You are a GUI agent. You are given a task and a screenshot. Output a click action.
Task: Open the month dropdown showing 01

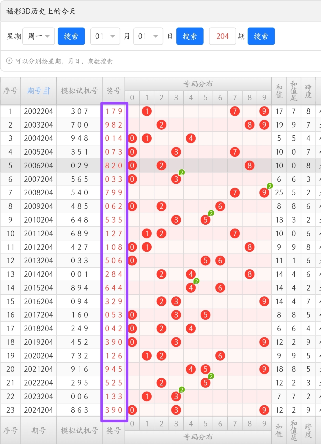pyautogui.click(x=105, y=36)
